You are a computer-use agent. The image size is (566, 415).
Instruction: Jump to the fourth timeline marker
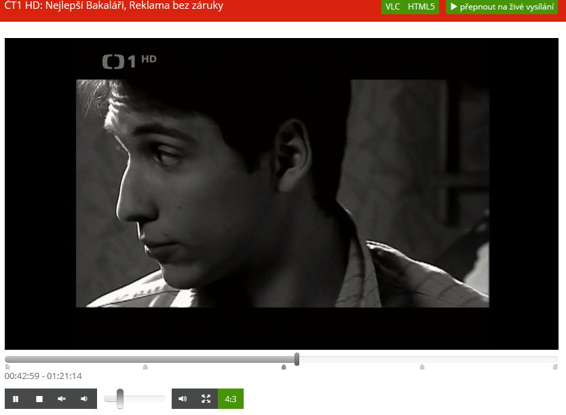(x=422, y=367)
